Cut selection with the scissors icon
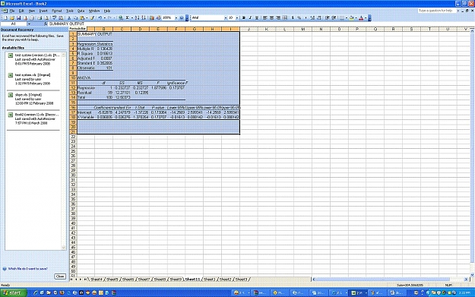 point(68,18)
